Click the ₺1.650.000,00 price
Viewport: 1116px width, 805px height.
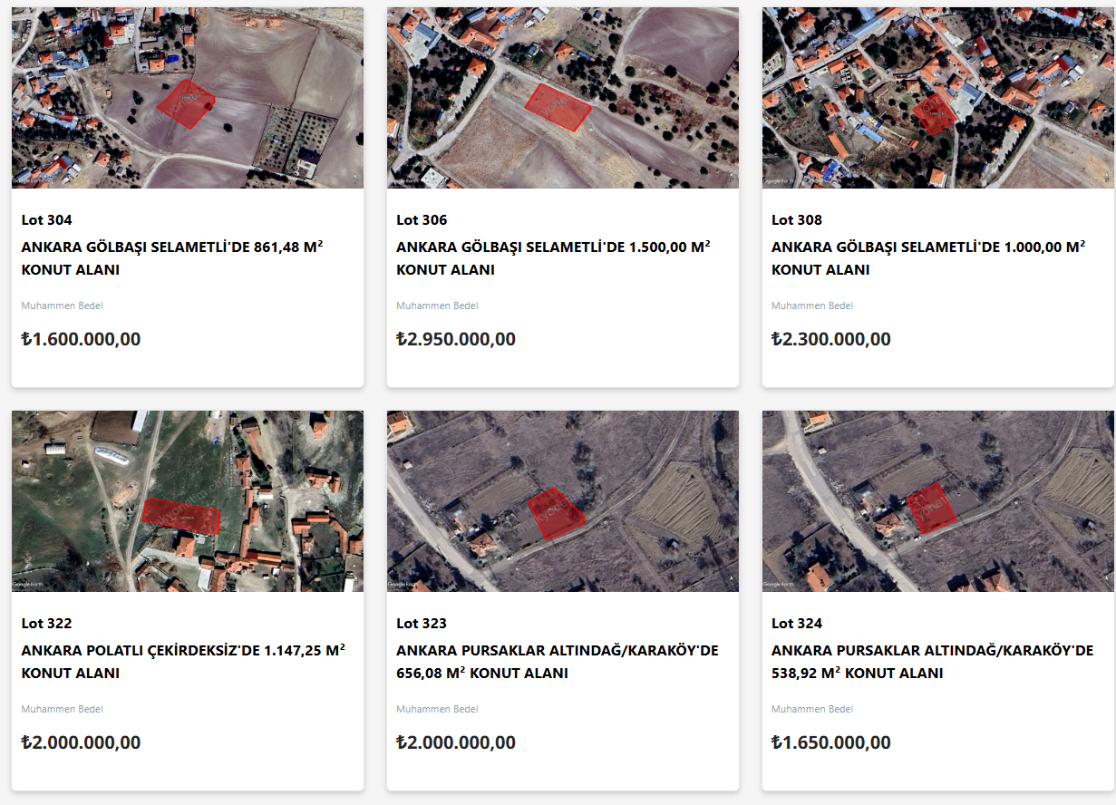point(831,742)
